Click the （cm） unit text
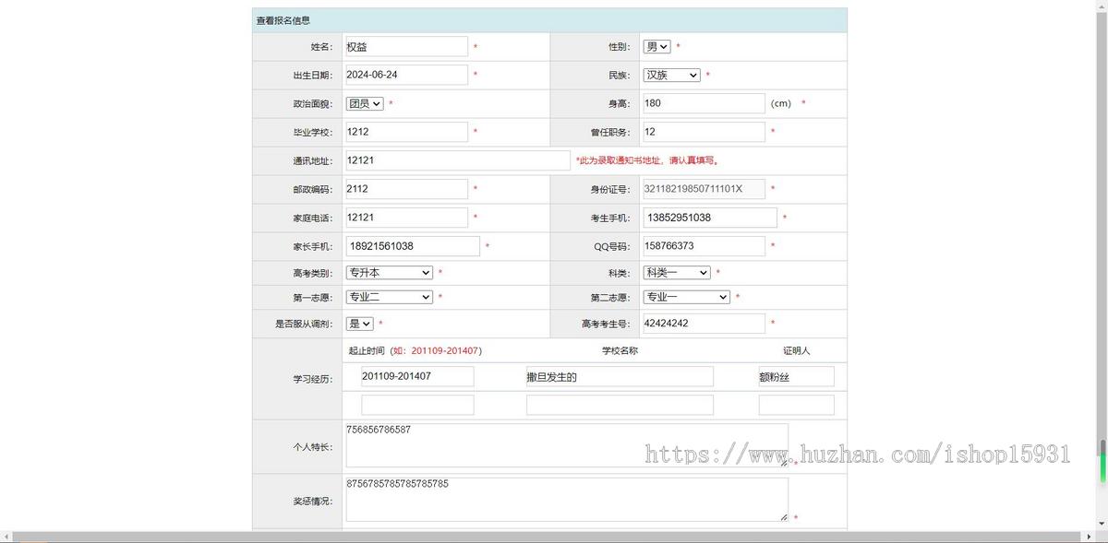 pyautogui.click(x=781, y=104)
